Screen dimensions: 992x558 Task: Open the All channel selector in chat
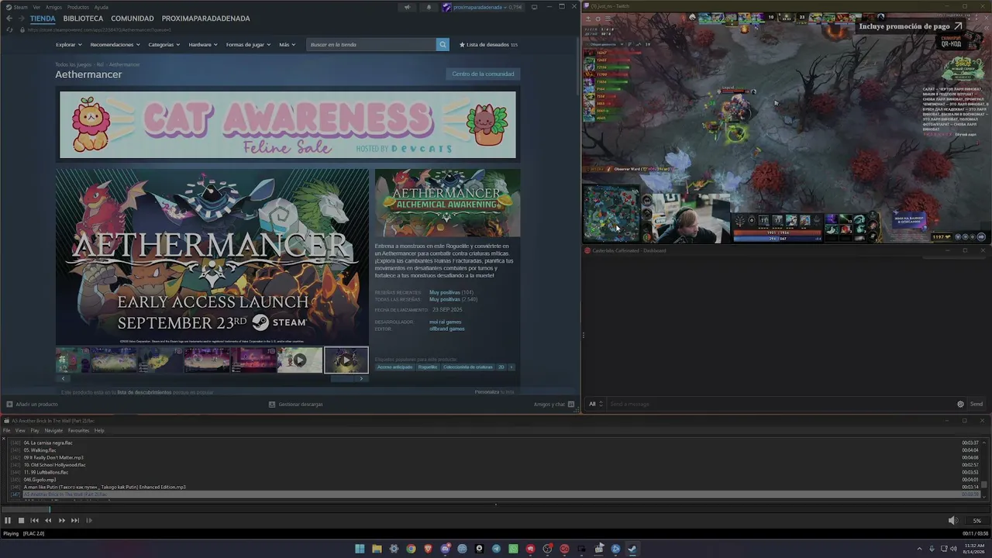click(596, 404)
